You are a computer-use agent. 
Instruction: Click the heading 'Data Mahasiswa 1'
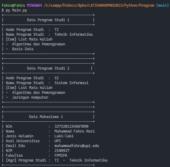[46, 117]
